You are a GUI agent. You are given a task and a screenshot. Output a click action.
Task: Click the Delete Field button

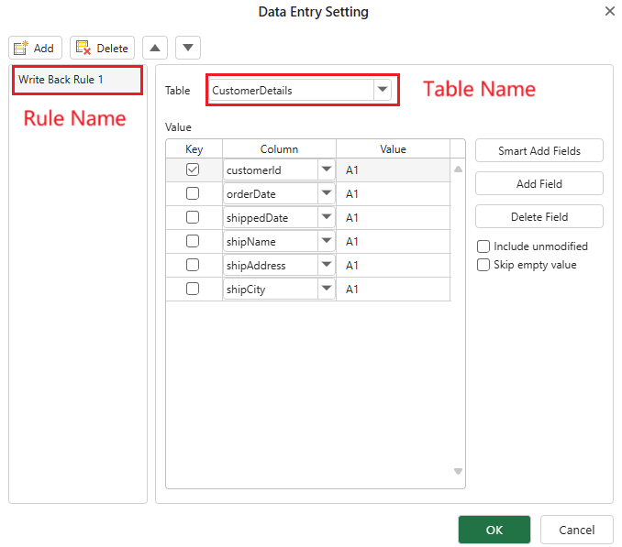[539, 216]
